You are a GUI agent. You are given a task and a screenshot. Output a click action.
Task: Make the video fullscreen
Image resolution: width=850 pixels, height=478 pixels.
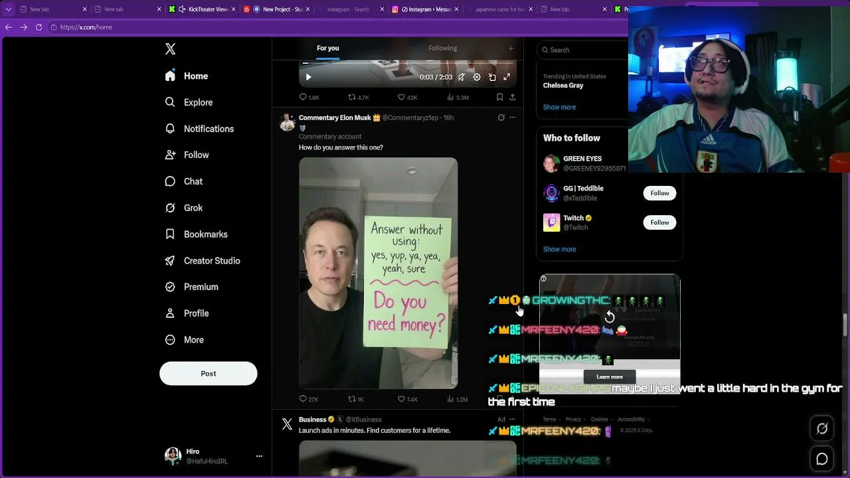[507, 77]
